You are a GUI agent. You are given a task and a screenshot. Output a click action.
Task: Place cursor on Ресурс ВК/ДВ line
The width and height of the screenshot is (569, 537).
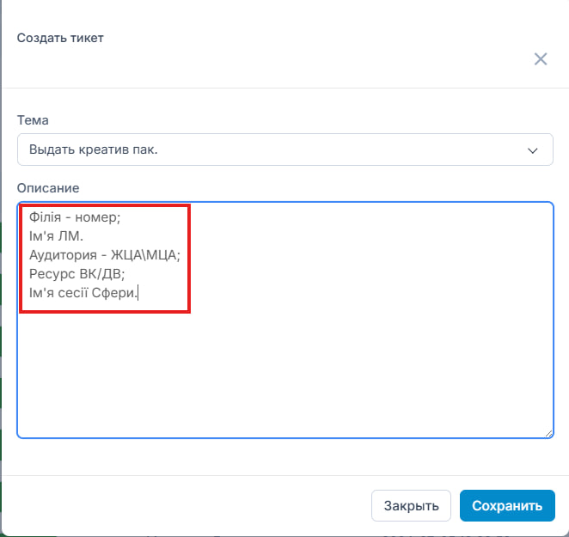point(78,274)
